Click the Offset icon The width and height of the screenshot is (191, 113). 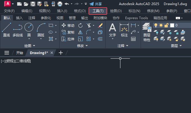coord(100,39)
